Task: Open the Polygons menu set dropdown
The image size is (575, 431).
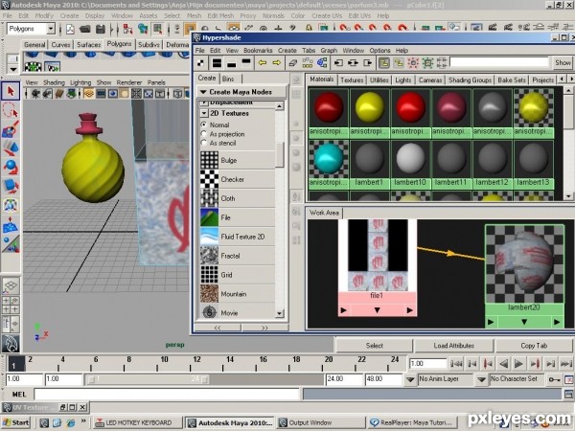Action: coord(51,29)
